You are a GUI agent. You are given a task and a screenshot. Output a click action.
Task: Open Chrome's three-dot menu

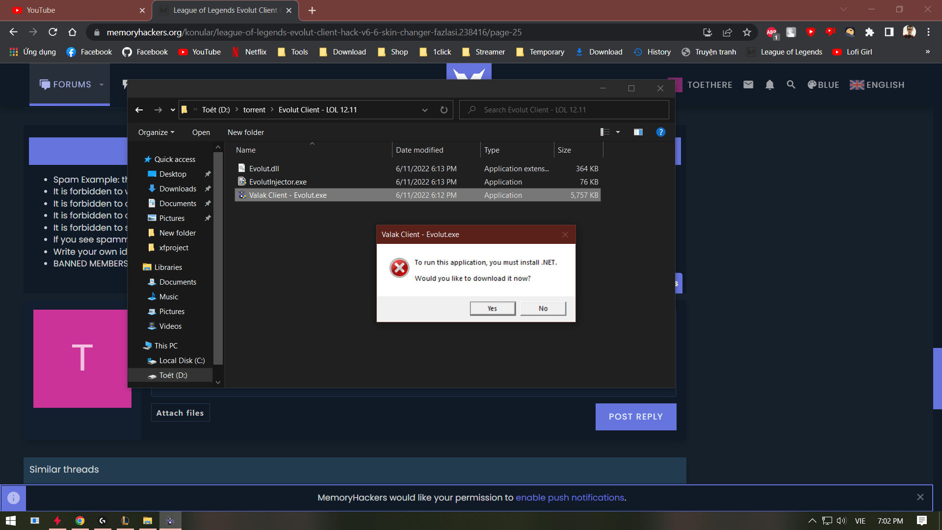coord(928,32)
